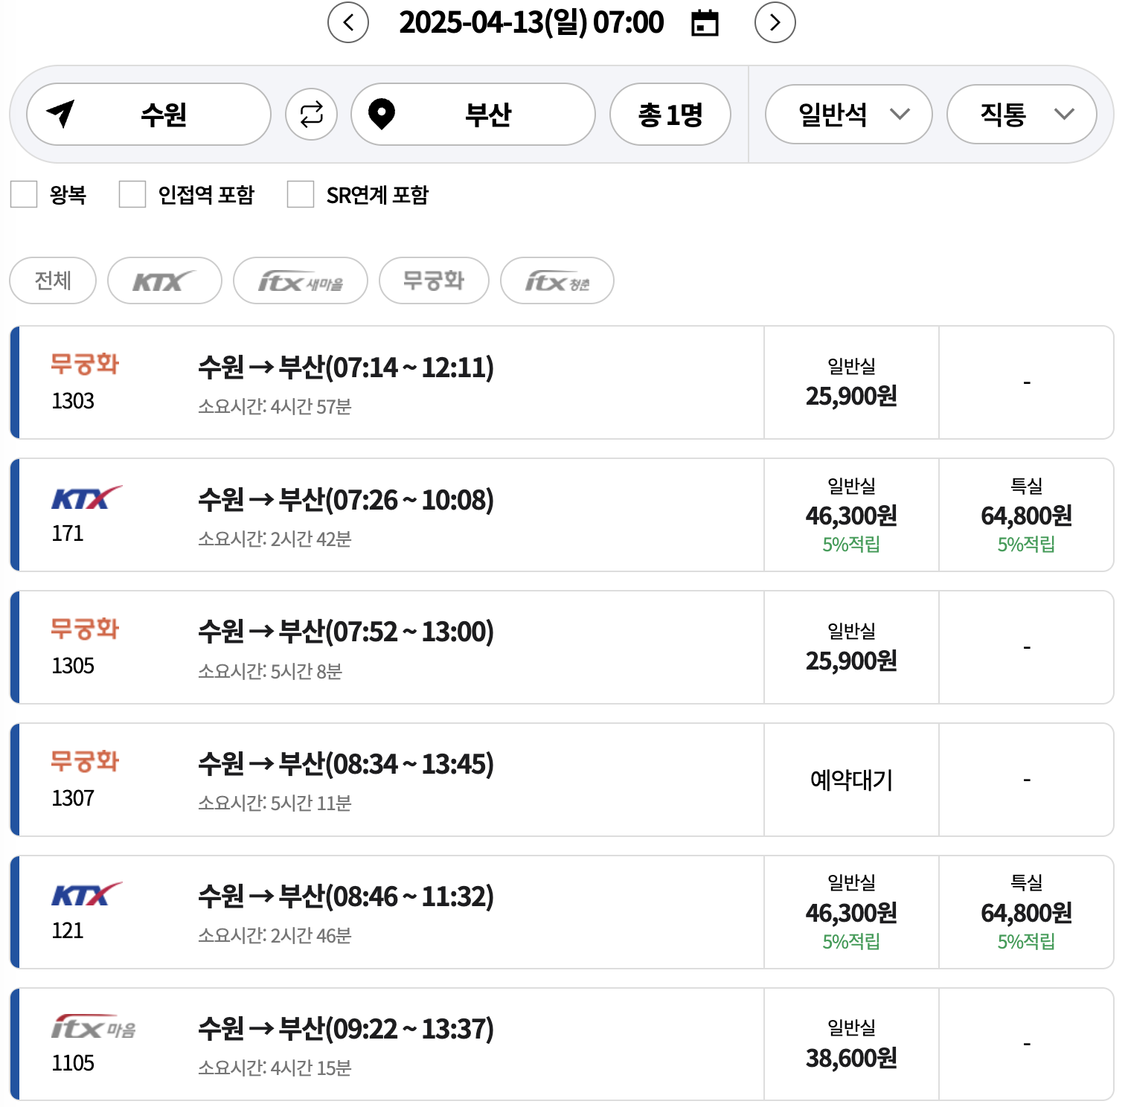Open the 일반석 seat type dropdown
Image resolution: width=1128 pixels, height=1107 pixels.
coord(849,114)
